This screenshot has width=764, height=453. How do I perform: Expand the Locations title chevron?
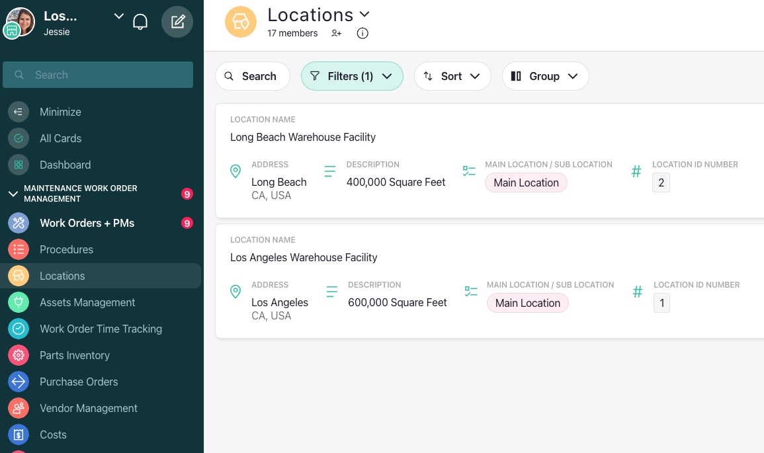pos(365,14)
